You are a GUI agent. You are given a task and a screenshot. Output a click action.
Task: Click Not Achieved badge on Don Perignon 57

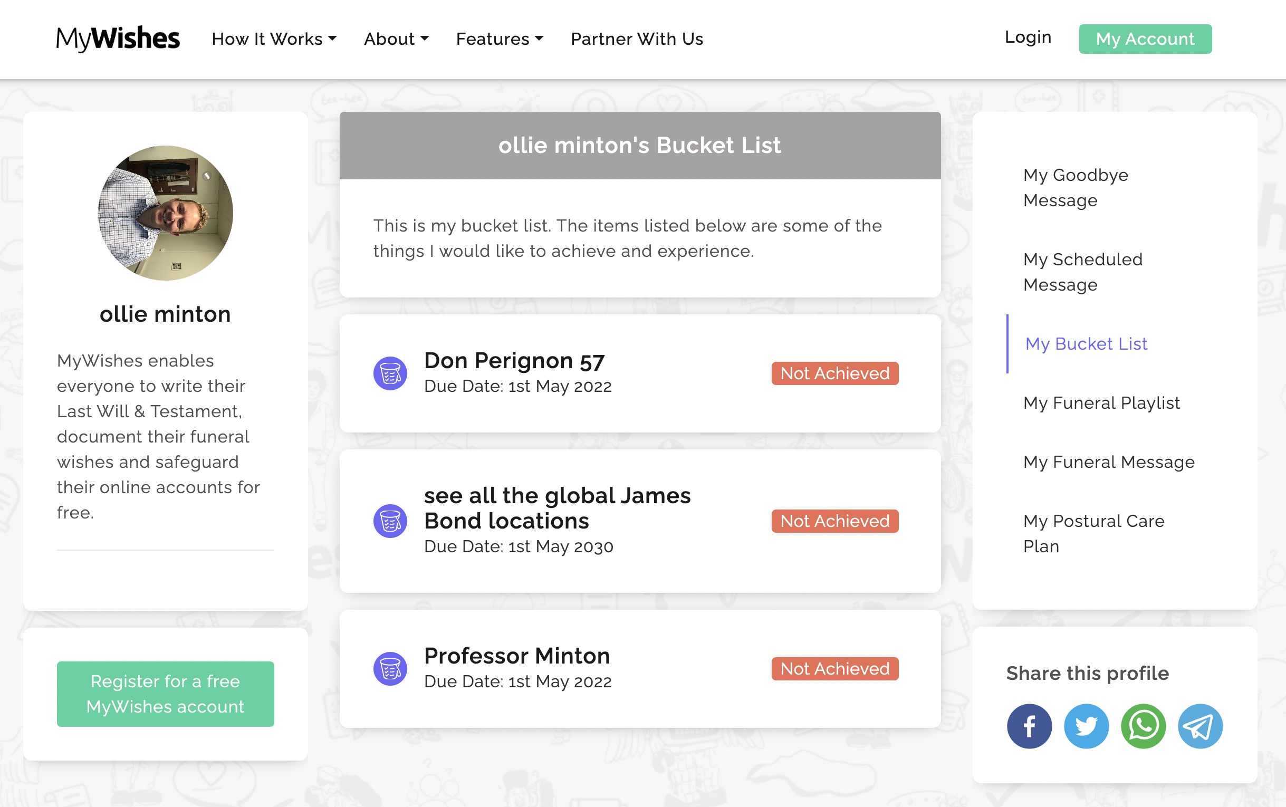pyautogui.click(x=834, y=373)
